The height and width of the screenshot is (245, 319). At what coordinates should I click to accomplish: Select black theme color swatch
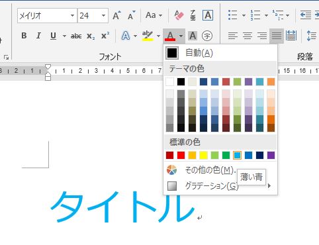[181, 82]
